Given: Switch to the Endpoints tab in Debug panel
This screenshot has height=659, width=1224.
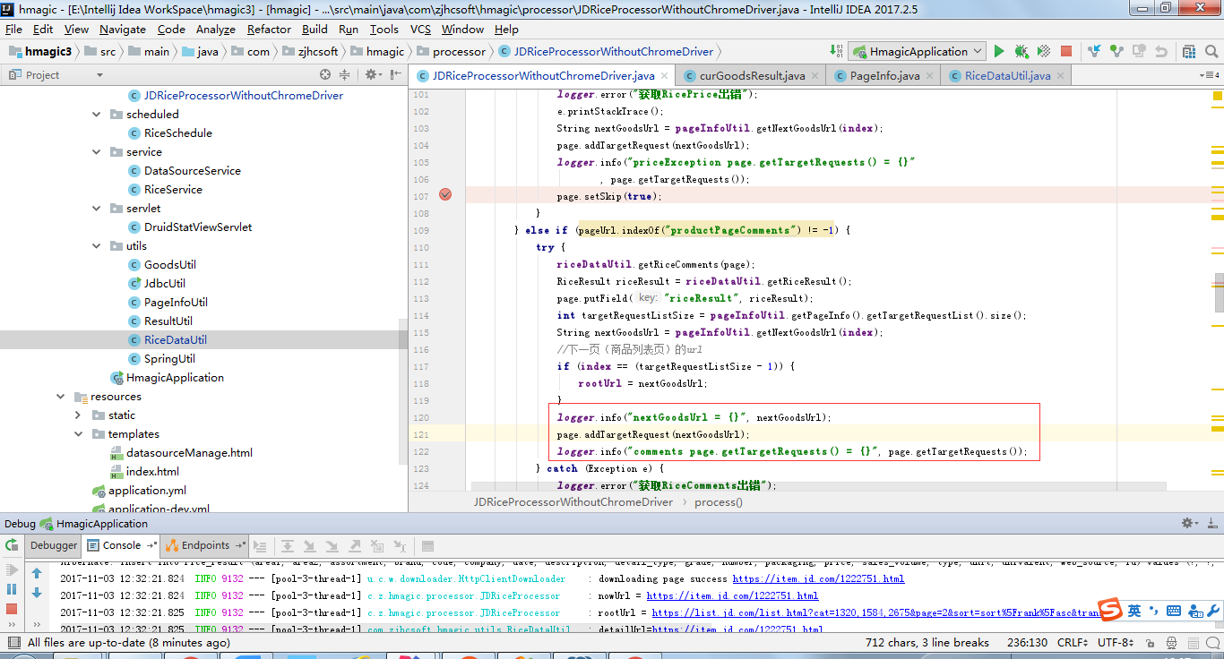Looking at the screenshot, I should pos(204,545).
